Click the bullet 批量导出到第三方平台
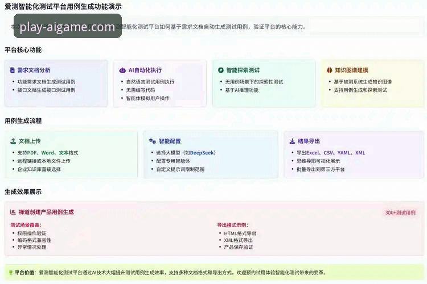The height and width of the screenshot is (284, 427). [321, 169]
